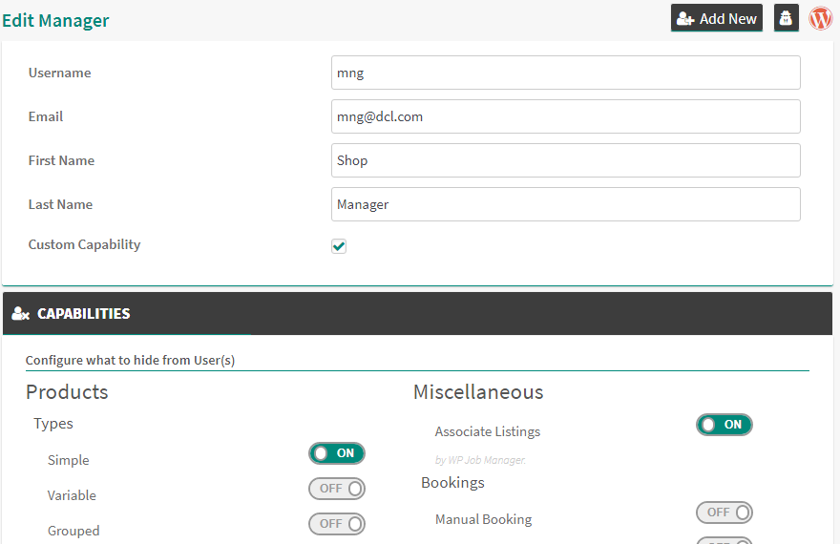840x544 pixels.
Task: Uncheck the Custom Capability checkbox
Action: click(x=339, y=246)
